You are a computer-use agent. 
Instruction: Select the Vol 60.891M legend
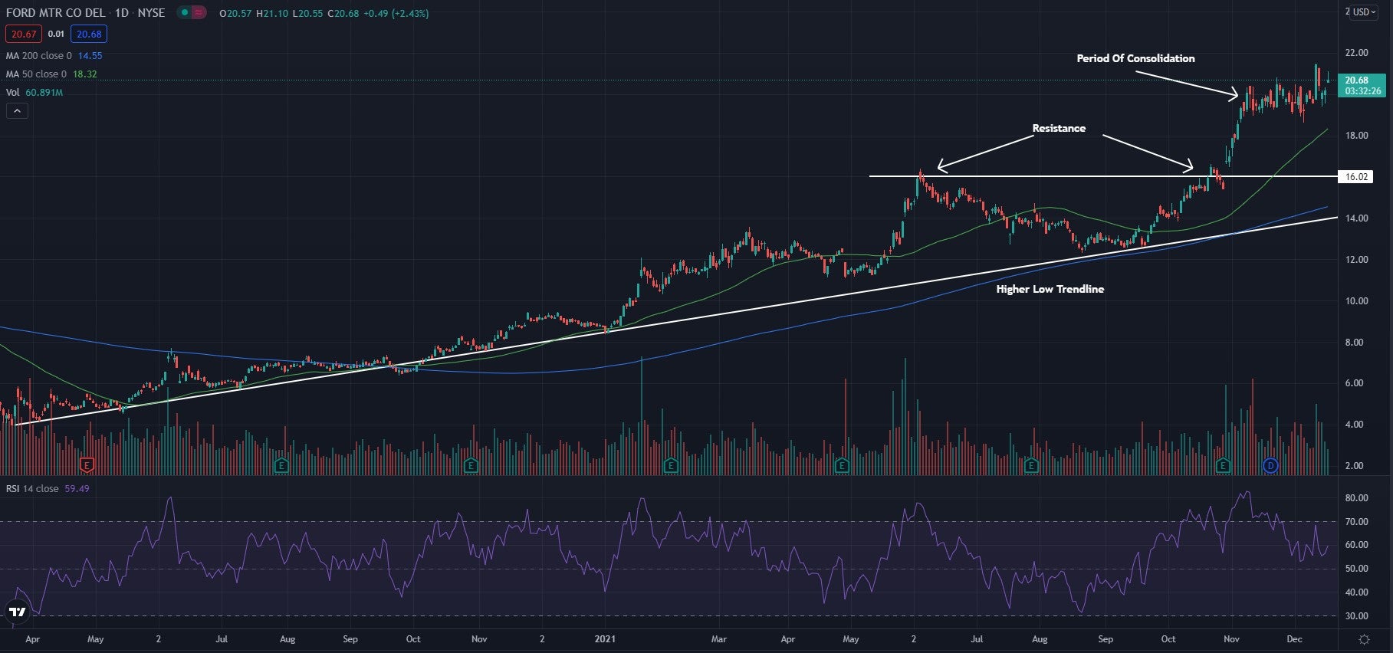tap(34, 93)
